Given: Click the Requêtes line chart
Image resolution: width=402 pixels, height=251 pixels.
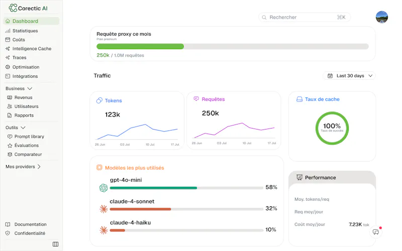Looking at the screenshot, I should [234, 130].
